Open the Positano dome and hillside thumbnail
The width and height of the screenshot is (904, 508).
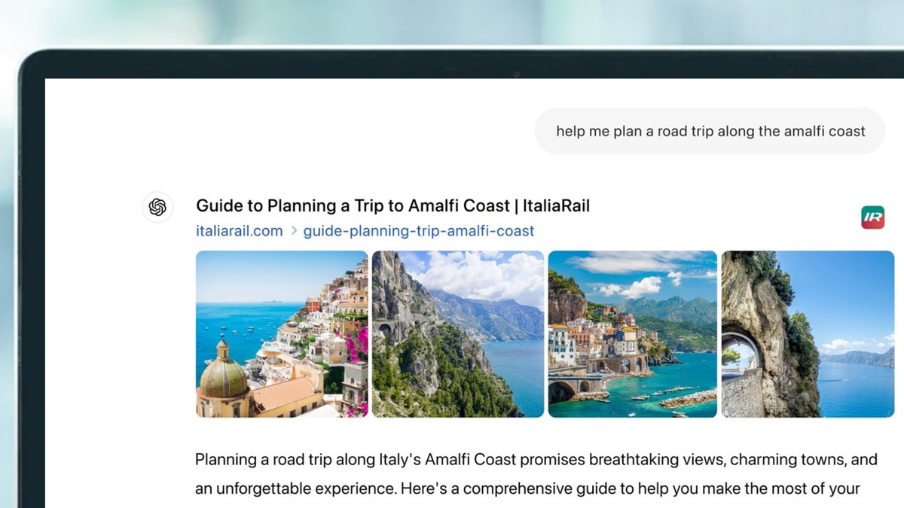pyautogui.click(x=282, y=334)
